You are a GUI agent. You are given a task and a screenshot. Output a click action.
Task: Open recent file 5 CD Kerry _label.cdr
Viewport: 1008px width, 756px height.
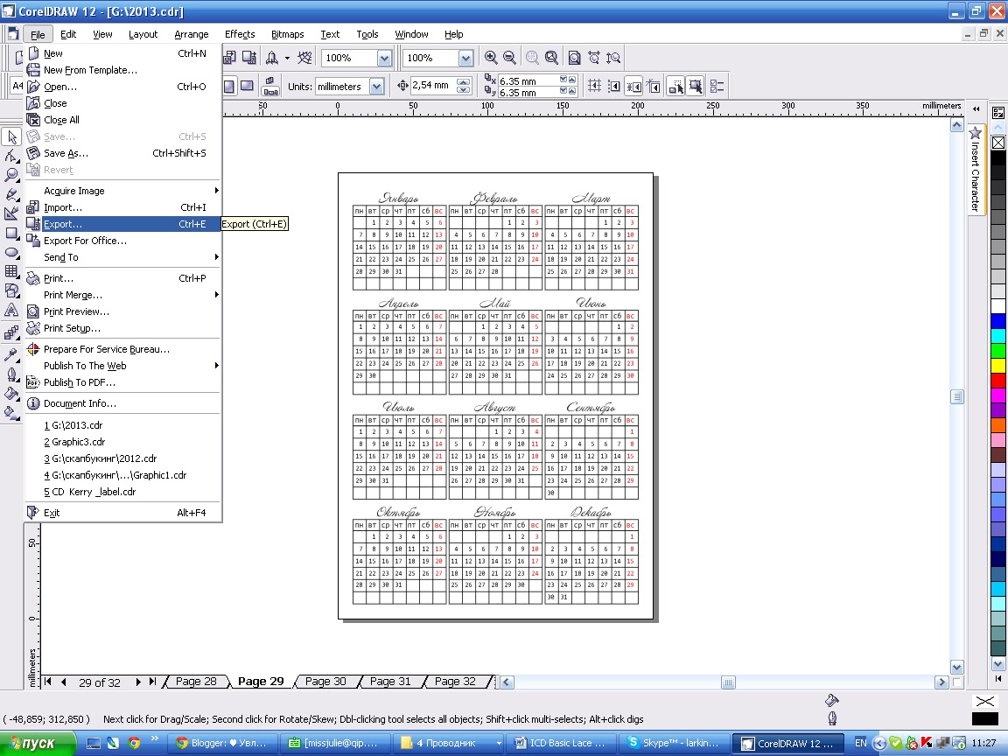(x=122, y=492)
